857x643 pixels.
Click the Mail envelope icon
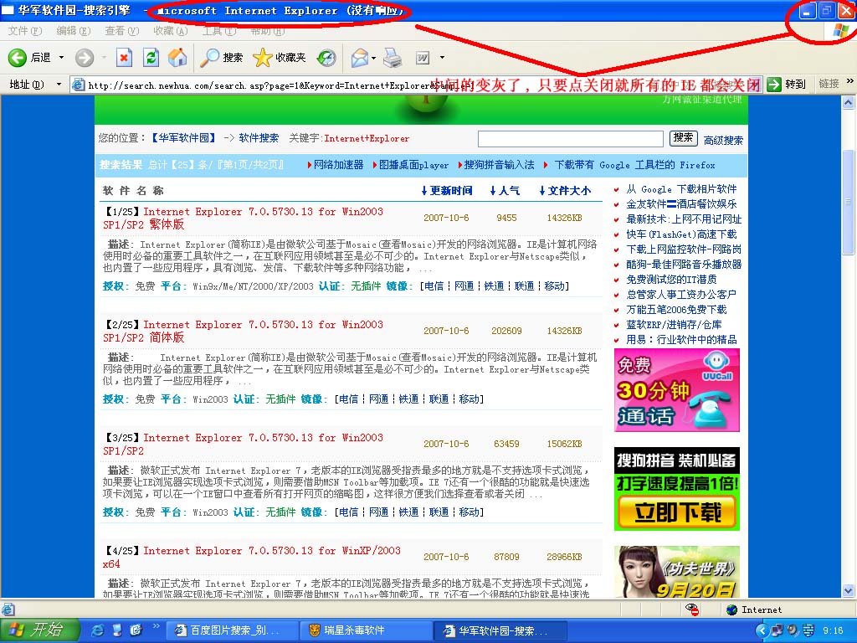coord(360,58)
